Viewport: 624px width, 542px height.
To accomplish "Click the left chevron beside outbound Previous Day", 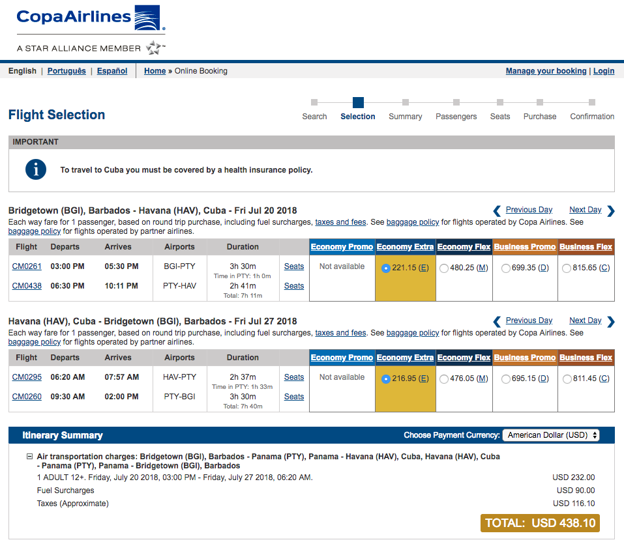I will pos(497,211).
